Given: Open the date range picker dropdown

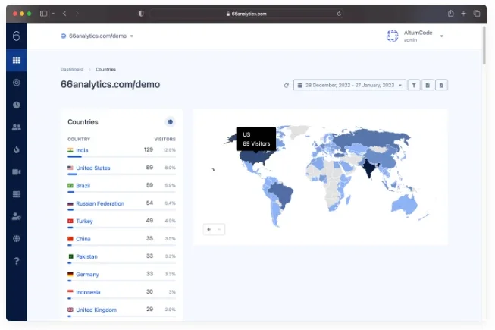Looking at the screenshot, I should tap(349, 85).
